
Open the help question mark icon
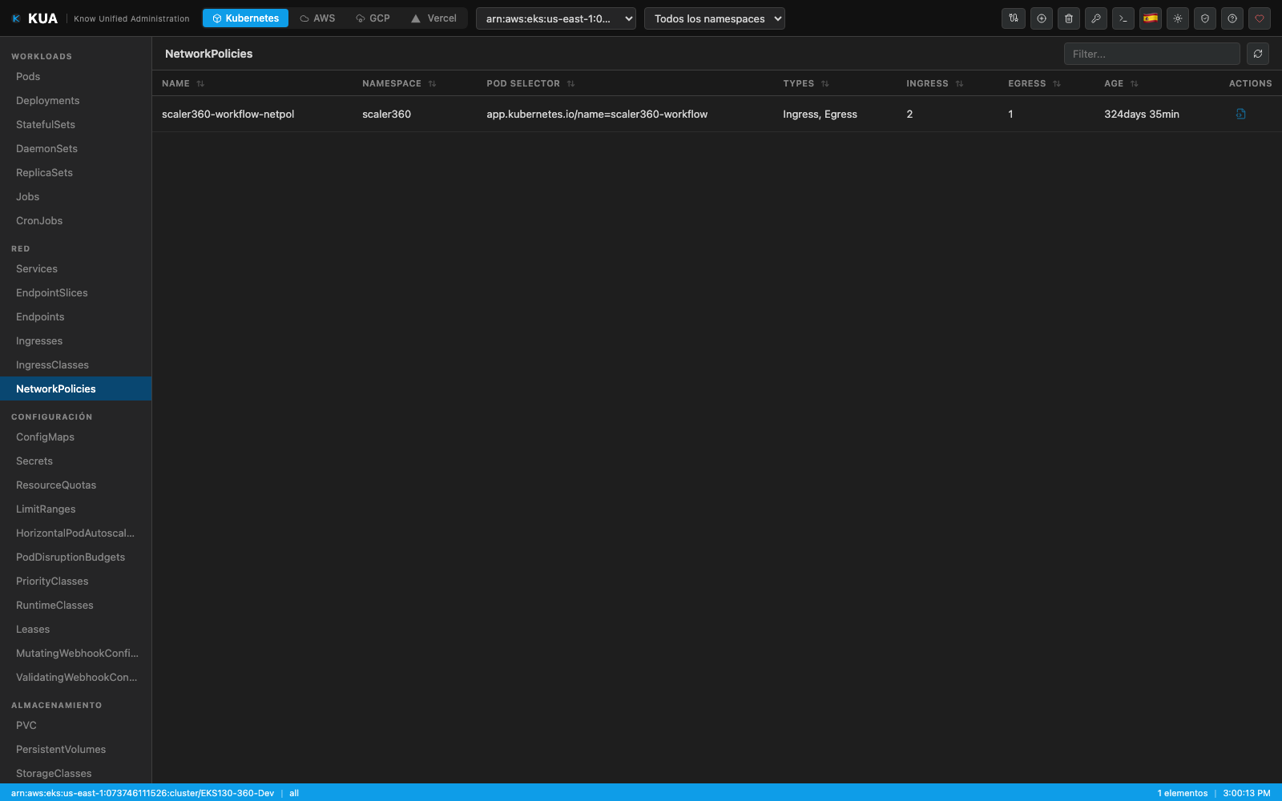[x=1232, y=18]
